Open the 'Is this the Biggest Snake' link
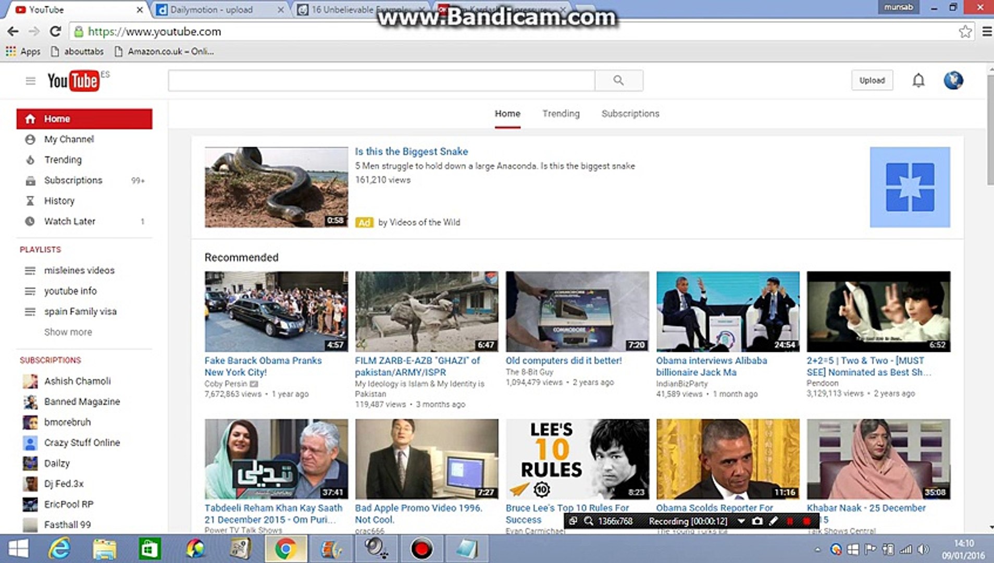This screenshot has width=994, height=563. click(411, 151)
